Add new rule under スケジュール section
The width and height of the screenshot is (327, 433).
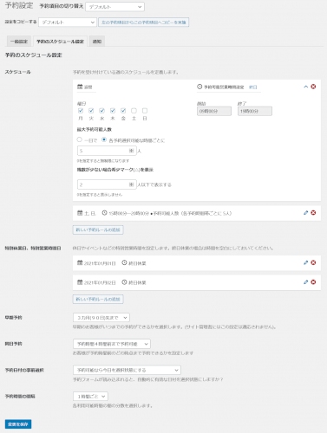pos(98,229)
